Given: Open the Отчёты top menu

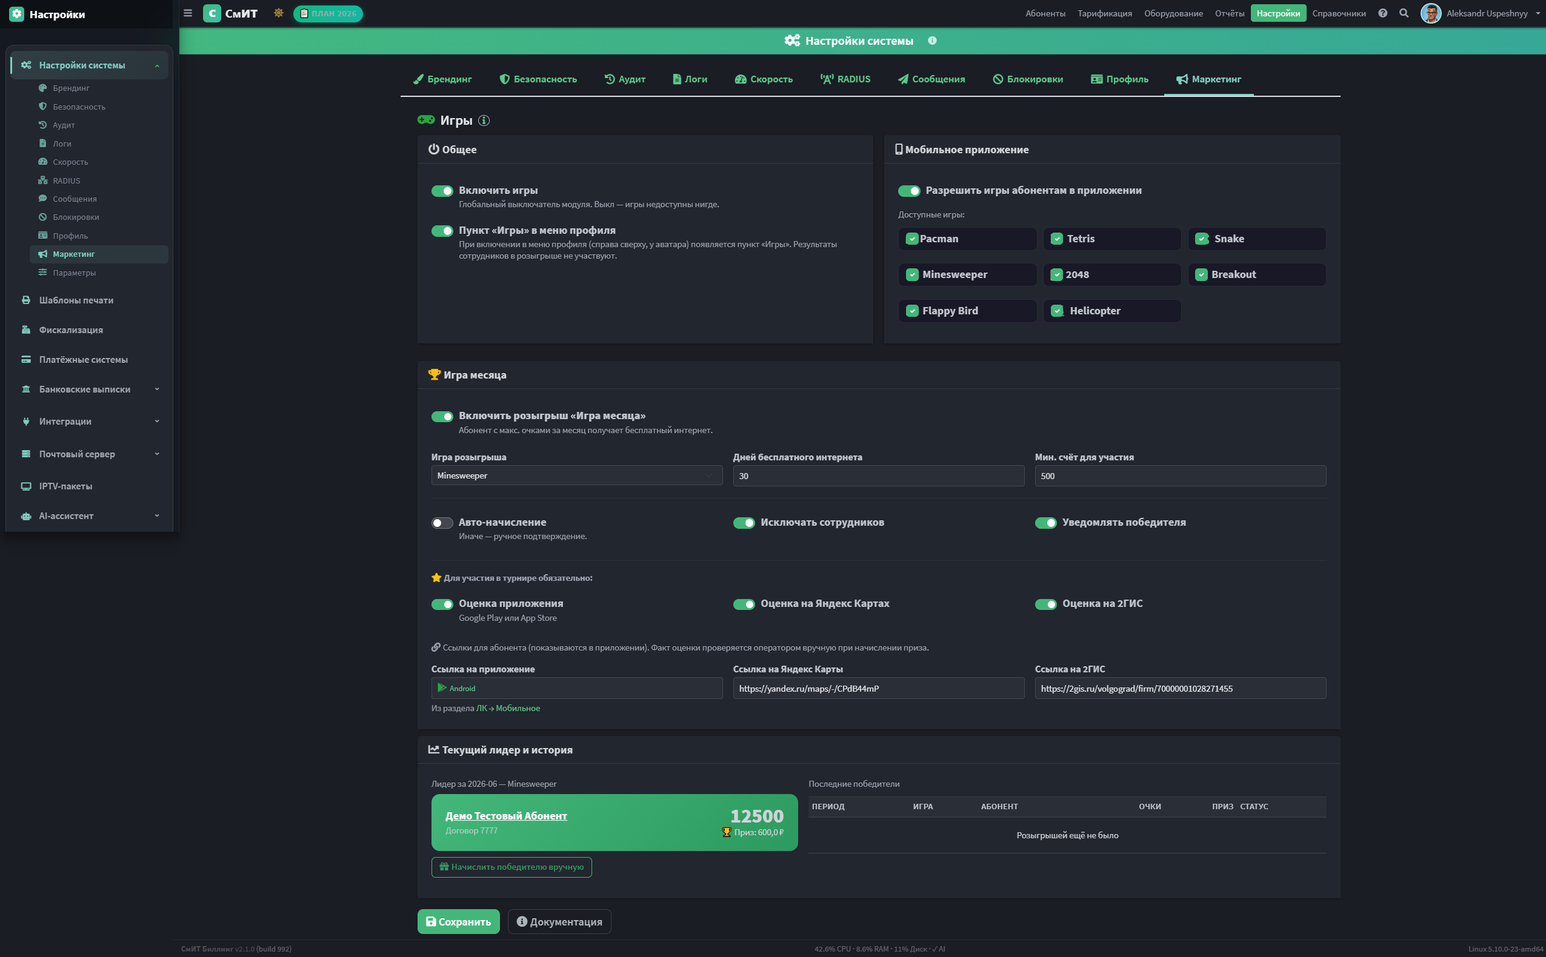Looking at the screenshot, I should click(1230, 13).
